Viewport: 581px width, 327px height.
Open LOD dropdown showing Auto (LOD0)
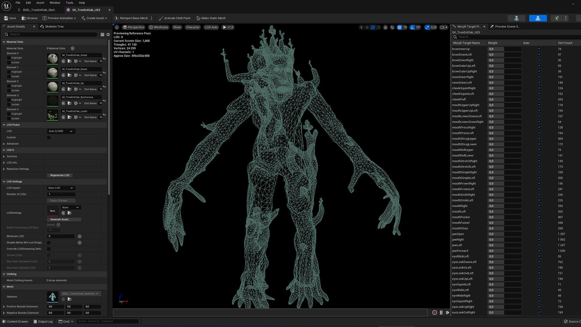tap(61, 131)
